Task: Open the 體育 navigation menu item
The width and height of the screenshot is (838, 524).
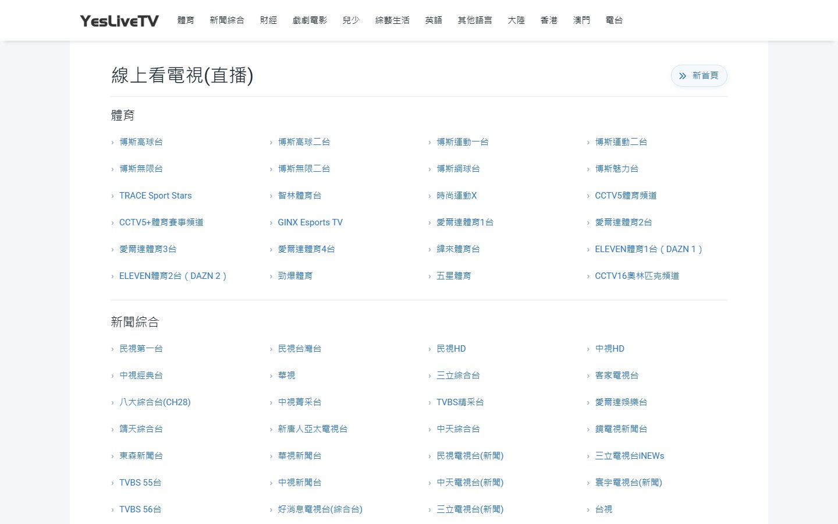Action: pos(186,20)
